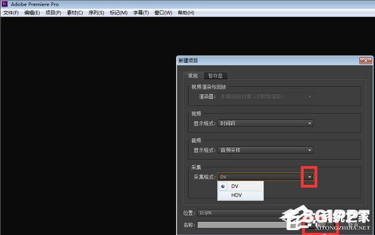Image resolution: width=375 pixels, height=235 pixels.
Task: Click the 名称 project name field
Action: coord(242,225)
